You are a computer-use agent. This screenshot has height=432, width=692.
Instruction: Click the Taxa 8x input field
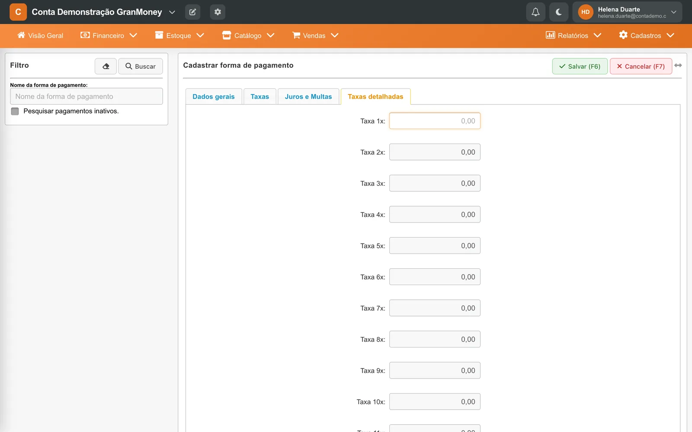tap(435, 339)
